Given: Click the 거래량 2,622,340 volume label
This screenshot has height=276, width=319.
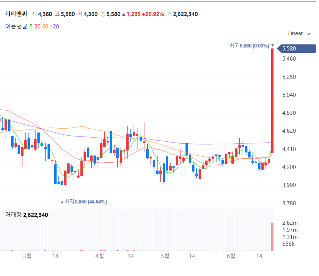Looking at the screenshot, I should click(x=27, y=215).
